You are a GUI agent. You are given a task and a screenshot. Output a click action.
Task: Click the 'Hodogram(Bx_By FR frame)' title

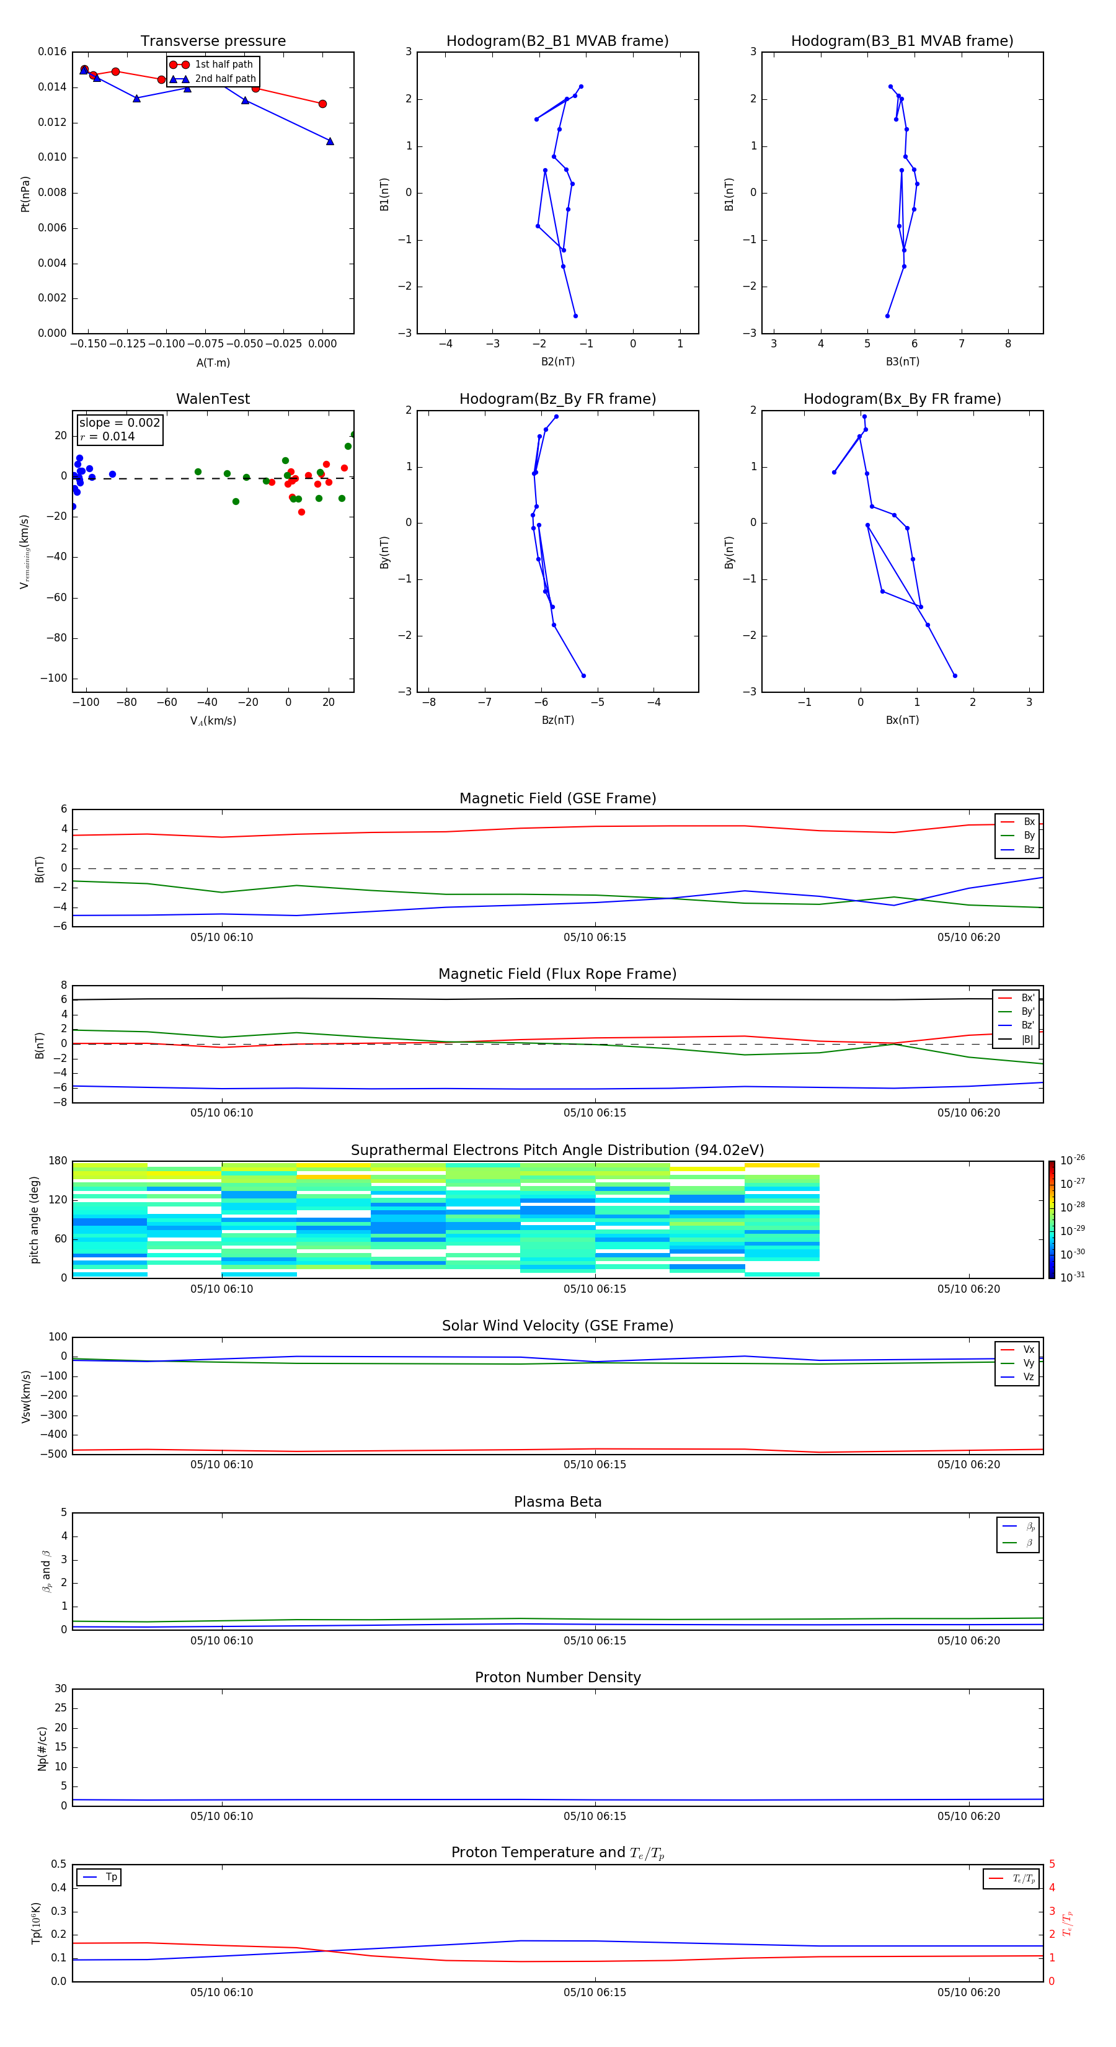[902, 399]
